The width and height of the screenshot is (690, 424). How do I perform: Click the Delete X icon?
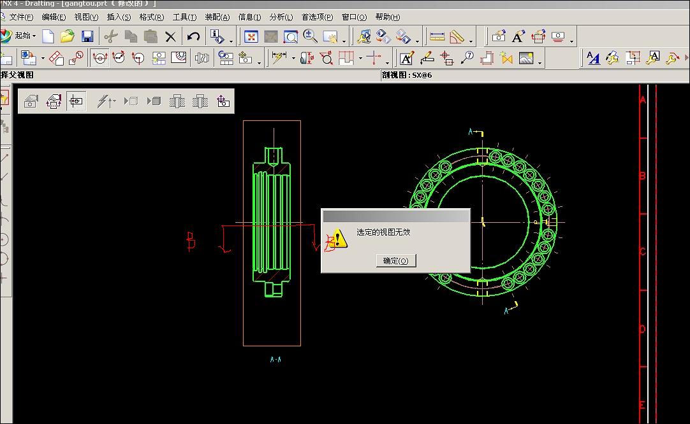tap(170, 36)
